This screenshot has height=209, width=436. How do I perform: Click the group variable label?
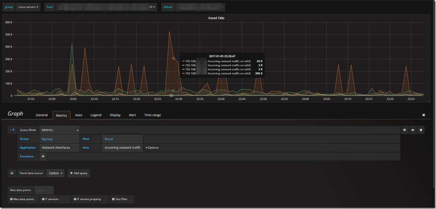pyautogui.click(x=9, y=7)
